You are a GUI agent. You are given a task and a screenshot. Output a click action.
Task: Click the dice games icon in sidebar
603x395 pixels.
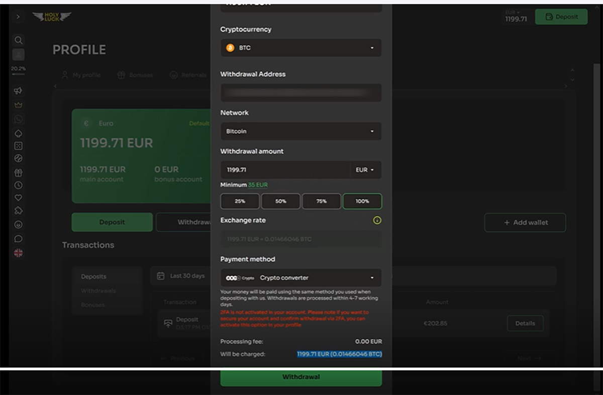point(18,146)
